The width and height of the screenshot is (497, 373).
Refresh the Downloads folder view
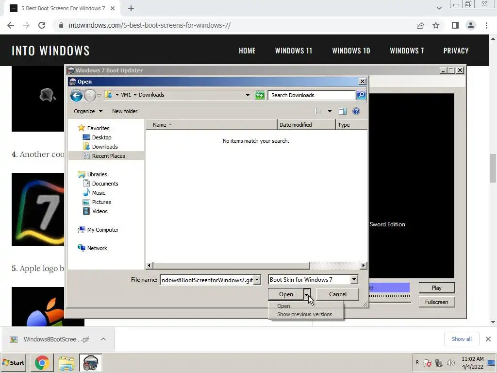coord(260,95)
